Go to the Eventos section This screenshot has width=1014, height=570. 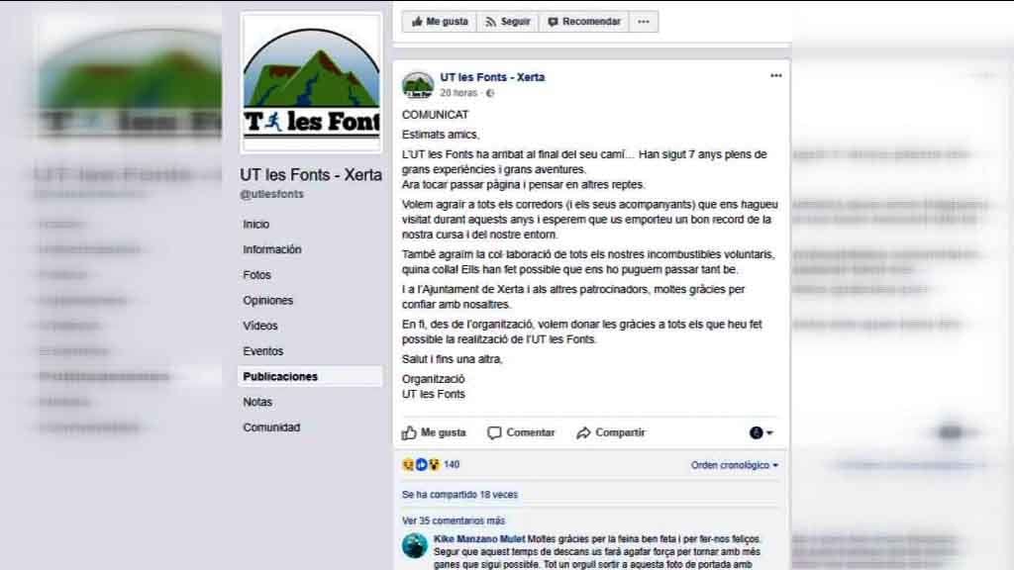coord(263,351)
